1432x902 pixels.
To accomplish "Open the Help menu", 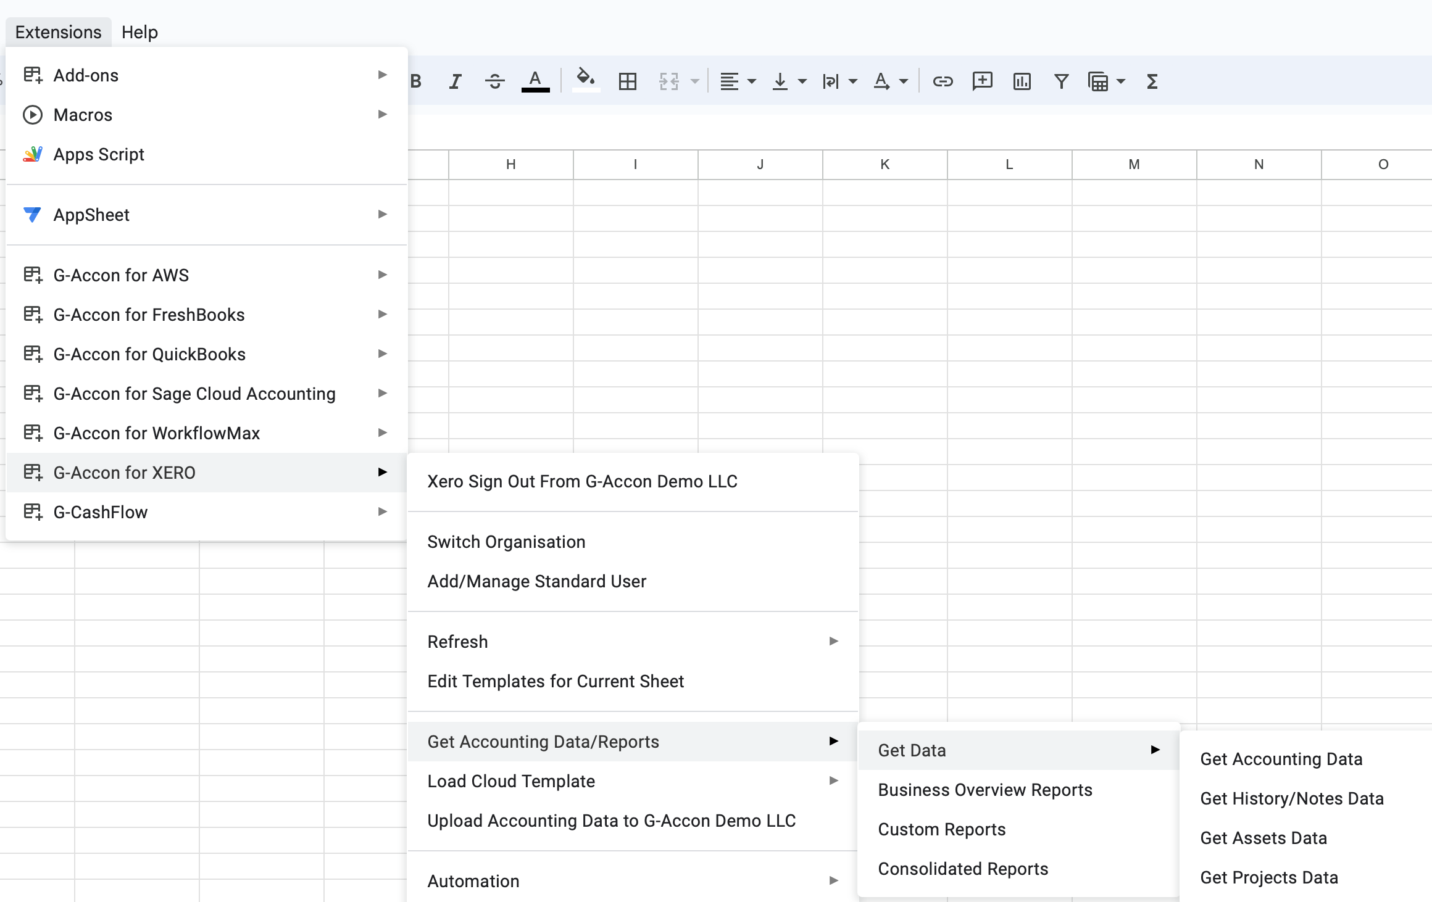I will [139, 32].
